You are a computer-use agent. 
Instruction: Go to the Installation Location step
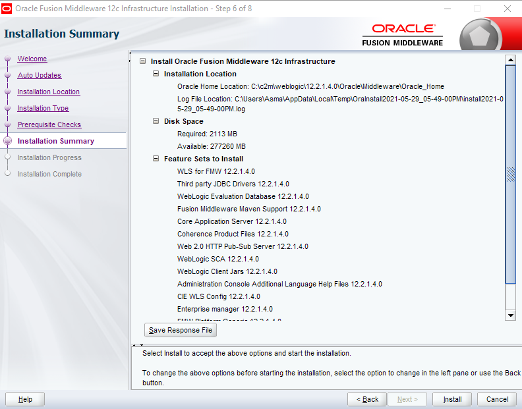point(49,92)
